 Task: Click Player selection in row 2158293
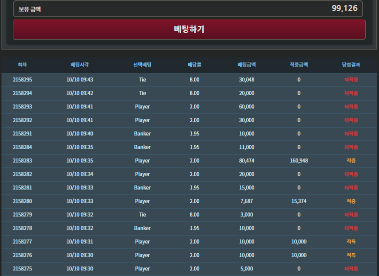pos(142,107)
